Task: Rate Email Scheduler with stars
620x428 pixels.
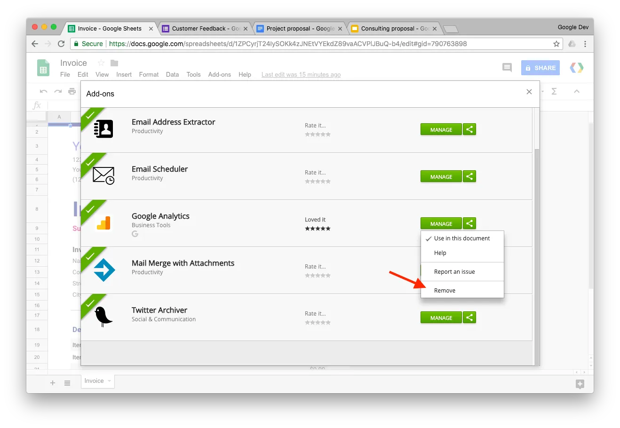Action: tap(318, 181)
